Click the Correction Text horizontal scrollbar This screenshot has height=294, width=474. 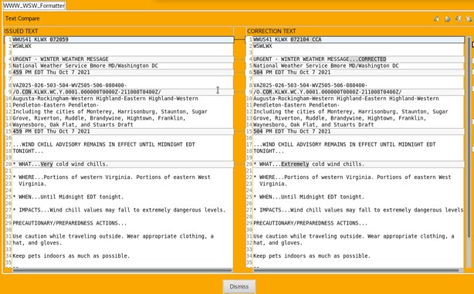pos(356,270)
